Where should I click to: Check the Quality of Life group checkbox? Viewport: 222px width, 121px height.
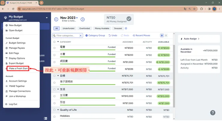point(54,110)
